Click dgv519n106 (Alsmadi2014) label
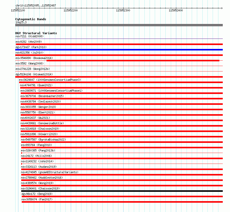Image resolution: width=230 pixels, height=212 pixels. coord(34,74)
